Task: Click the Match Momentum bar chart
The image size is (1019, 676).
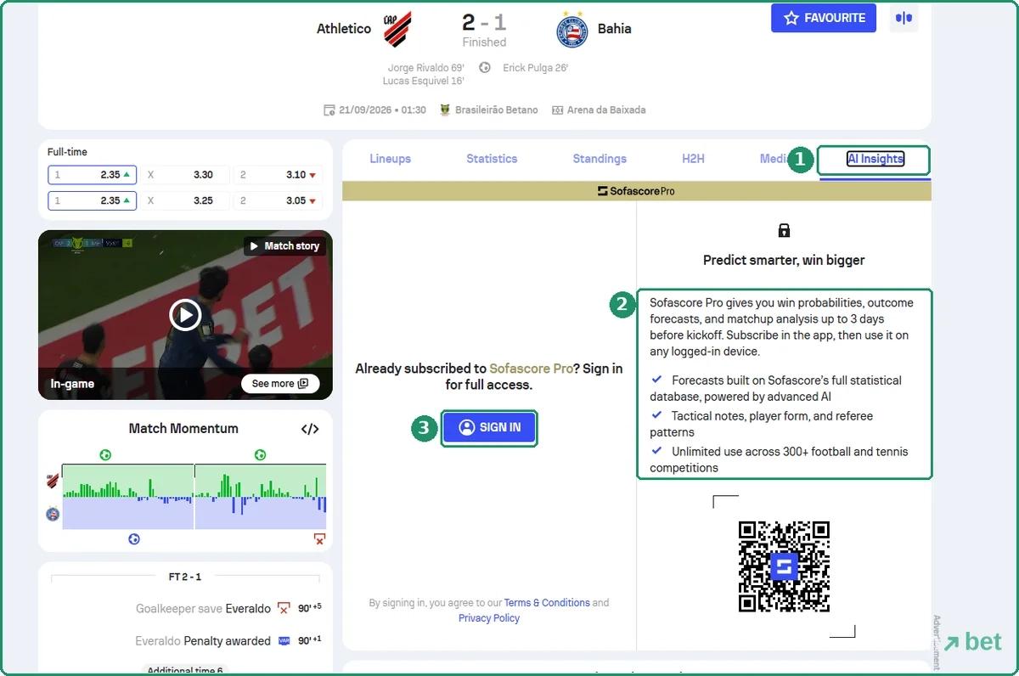Action: click(194, 497)
